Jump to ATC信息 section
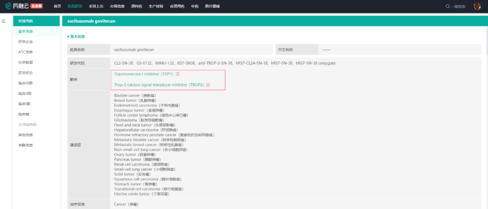488x209 pixels. coord(25,52)
